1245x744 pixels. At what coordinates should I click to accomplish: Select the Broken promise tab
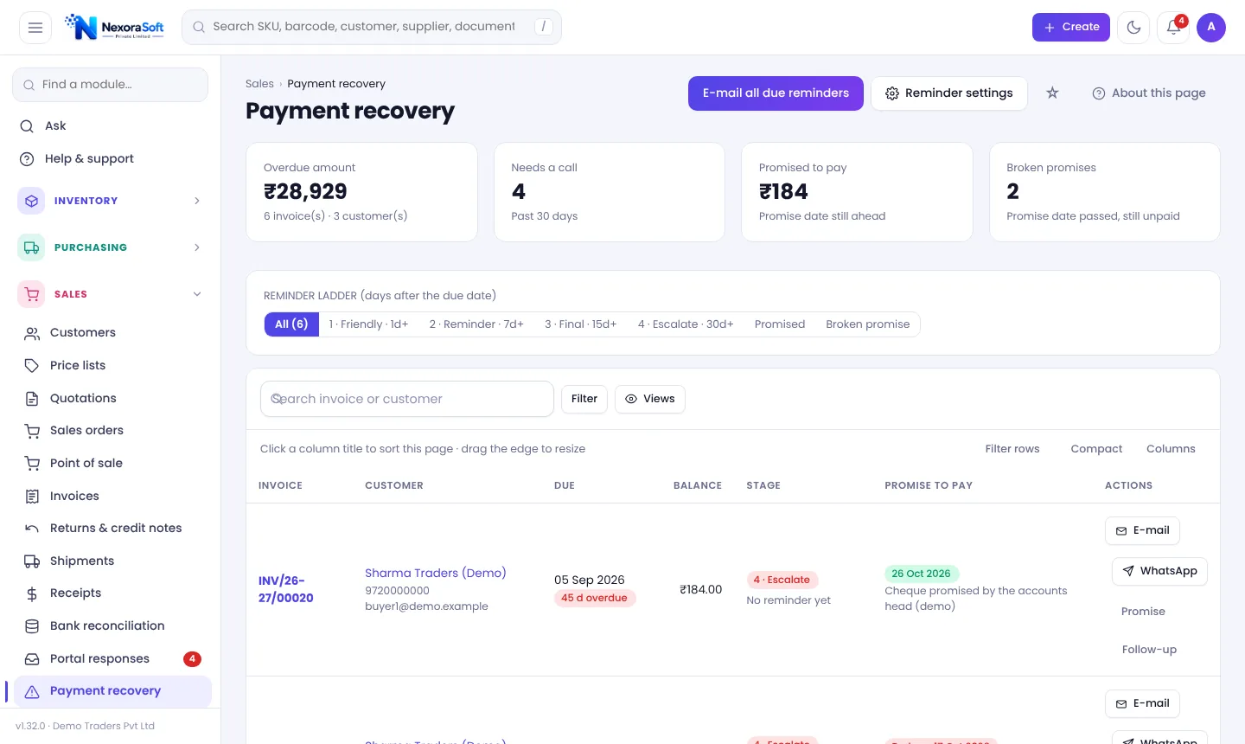coord(867,324)
